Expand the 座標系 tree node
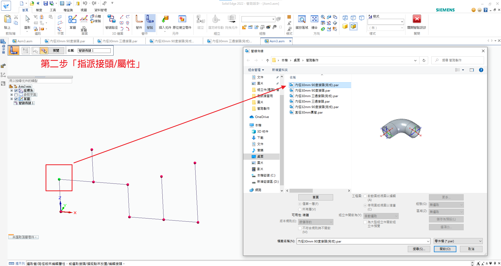This screenshot has width=501, height=266. coord(11,91)
